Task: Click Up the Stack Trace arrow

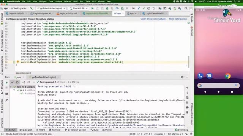Action: pyautogui.click(x=187, y=88)
